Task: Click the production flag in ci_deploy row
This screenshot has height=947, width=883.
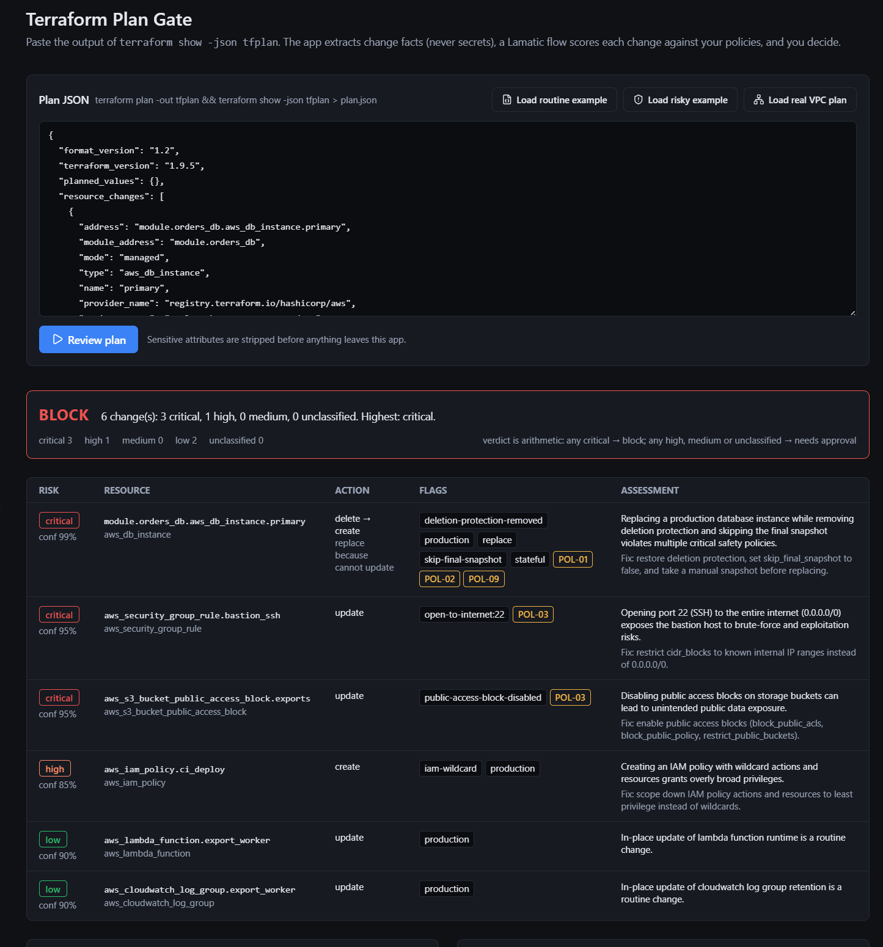Action: [x=513, y=769]
